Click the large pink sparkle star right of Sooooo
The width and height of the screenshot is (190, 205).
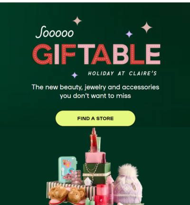146,28
